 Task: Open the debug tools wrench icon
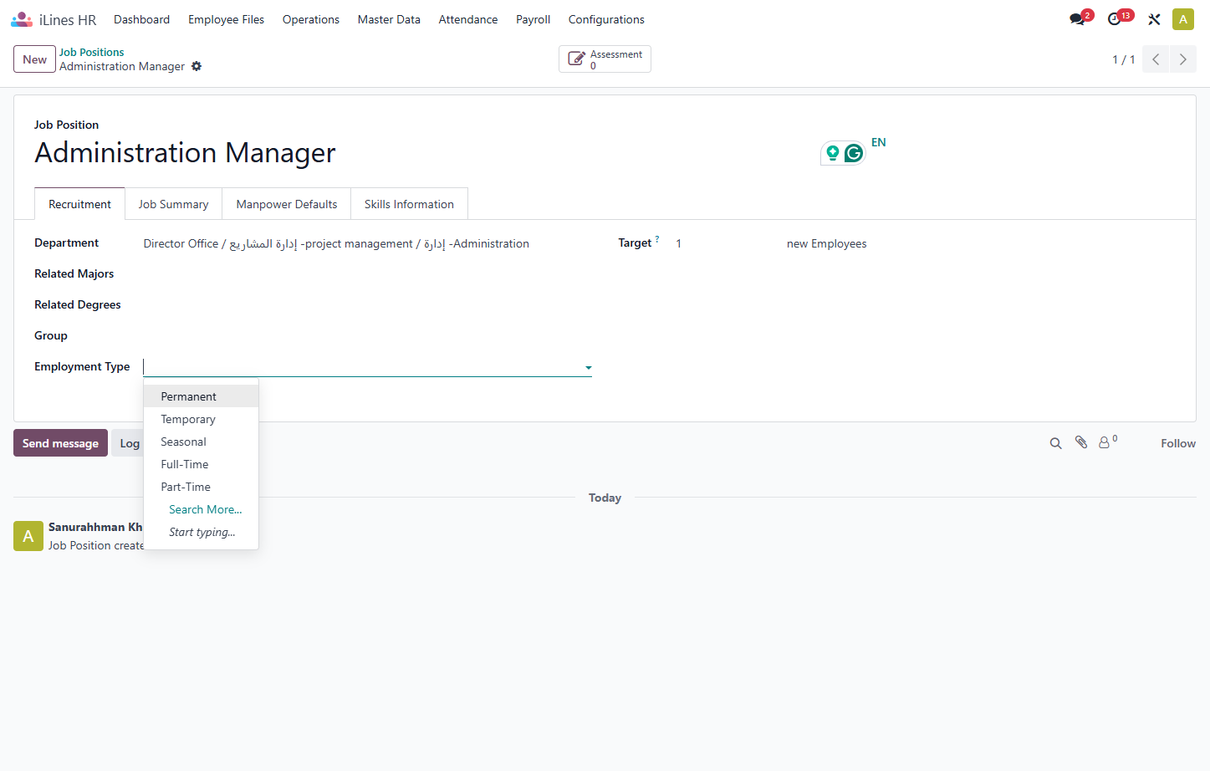(x=1154, y=19)
